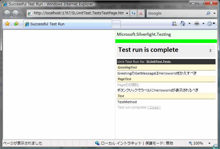Click the green test progress bar

[166, 41]
